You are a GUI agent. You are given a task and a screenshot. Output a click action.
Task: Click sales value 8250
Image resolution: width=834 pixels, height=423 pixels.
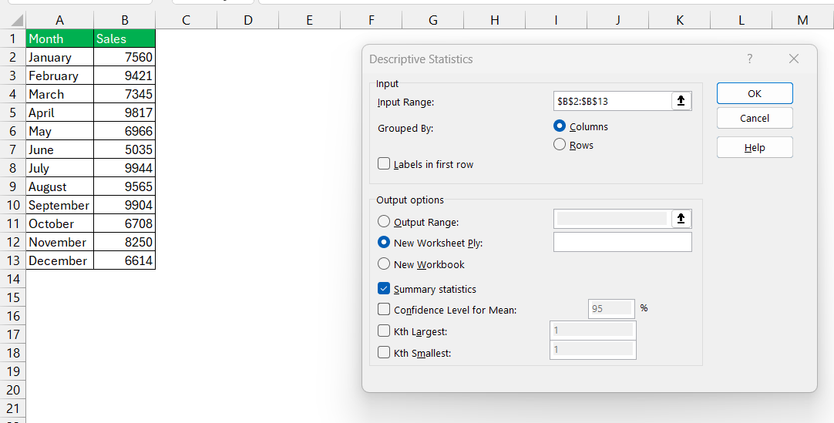click(124, 242)
